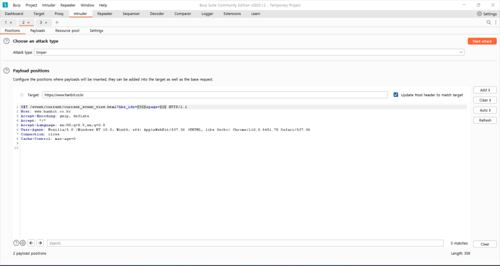The height and width of the screenshot is (266, 500).
Task: Click the Refresh button
Action: 485,121
